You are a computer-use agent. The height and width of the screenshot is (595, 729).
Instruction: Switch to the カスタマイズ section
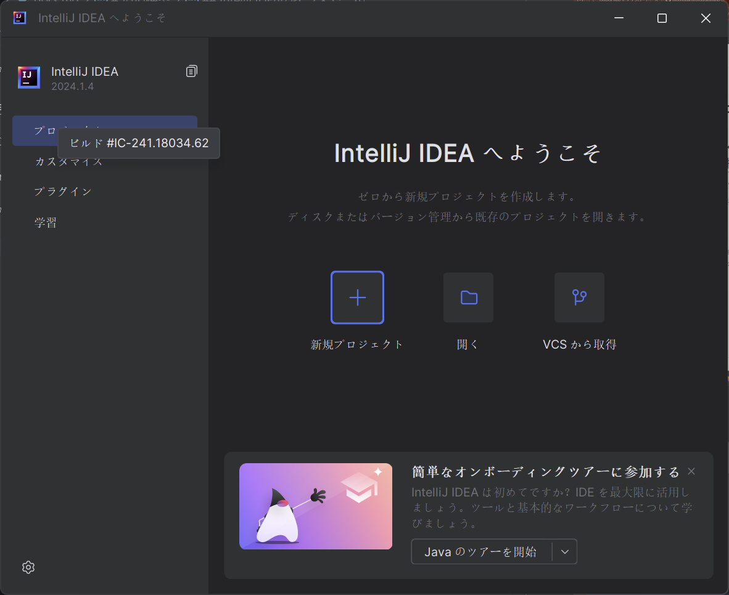[67, 161]
